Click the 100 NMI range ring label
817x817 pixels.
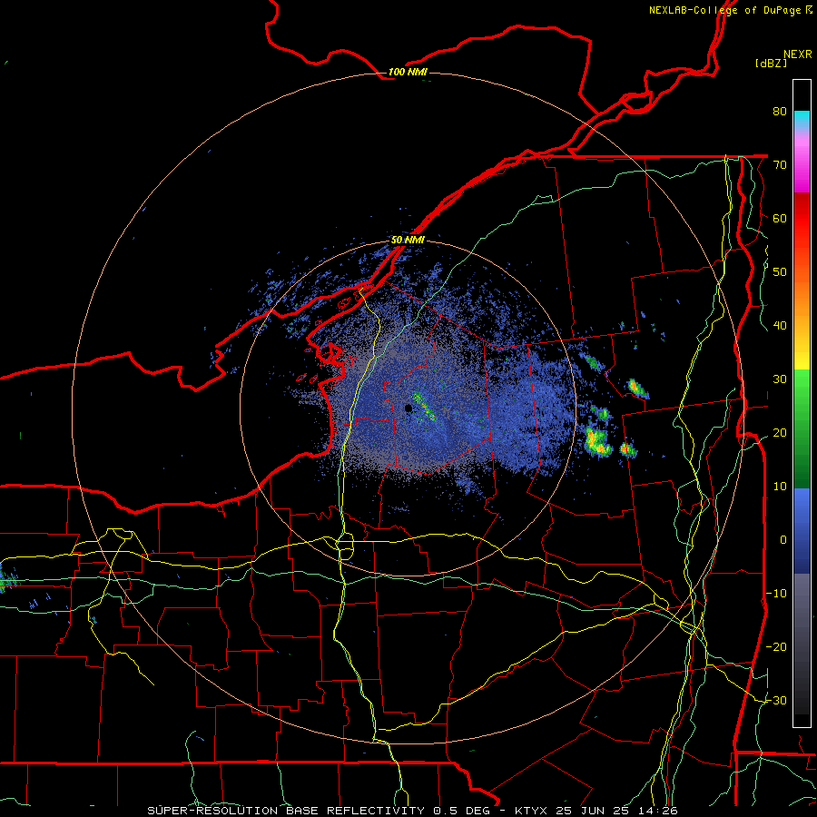pyautogui.click(x=408, y=72)
